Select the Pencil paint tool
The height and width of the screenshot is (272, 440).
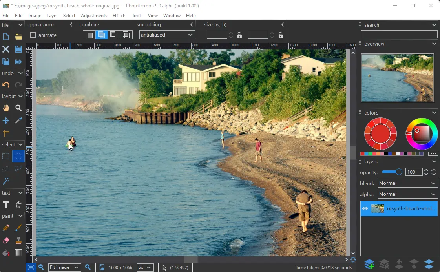pyautogui.click(x=6, y=228)
